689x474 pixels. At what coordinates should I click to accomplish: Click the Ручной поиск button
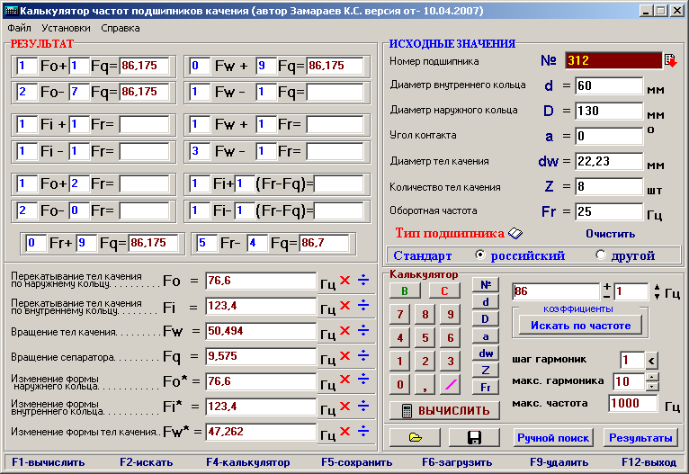553,438
